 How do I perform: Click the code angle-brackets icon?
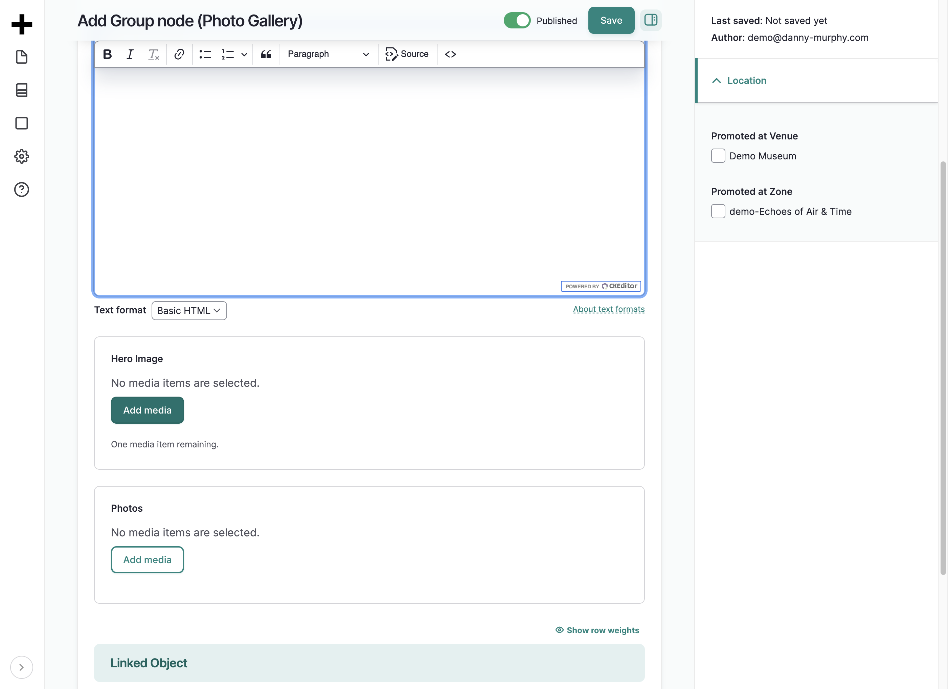(451, 54)
